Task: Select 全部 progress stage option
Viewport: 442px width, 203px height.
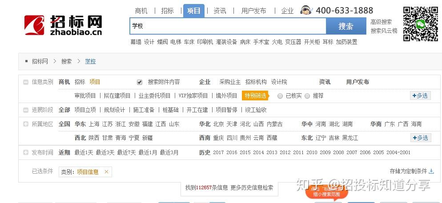Action: [64, 110]
